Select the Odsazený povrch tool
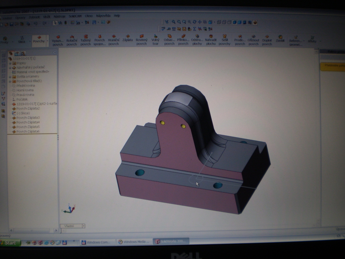 coord(169,40)
